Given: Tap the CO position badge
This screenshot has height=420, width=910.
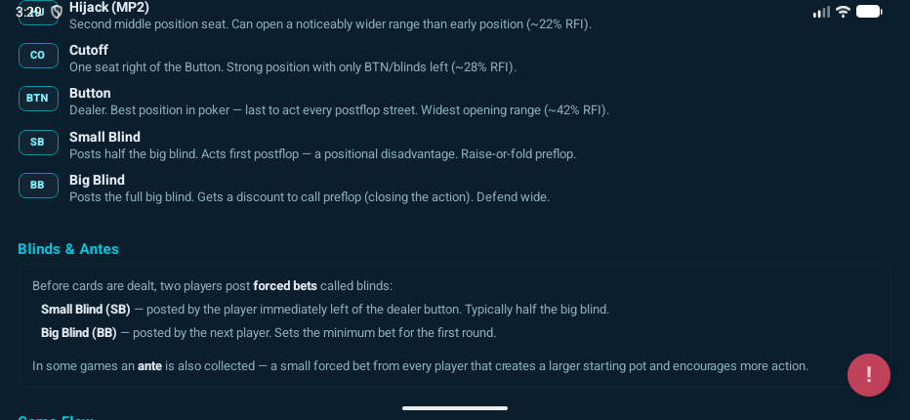Looking at the screenshot, I should point(38,56).
